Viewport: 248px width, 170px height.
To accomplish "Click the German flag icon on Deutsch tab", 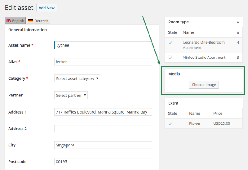I will click(31, 21).
